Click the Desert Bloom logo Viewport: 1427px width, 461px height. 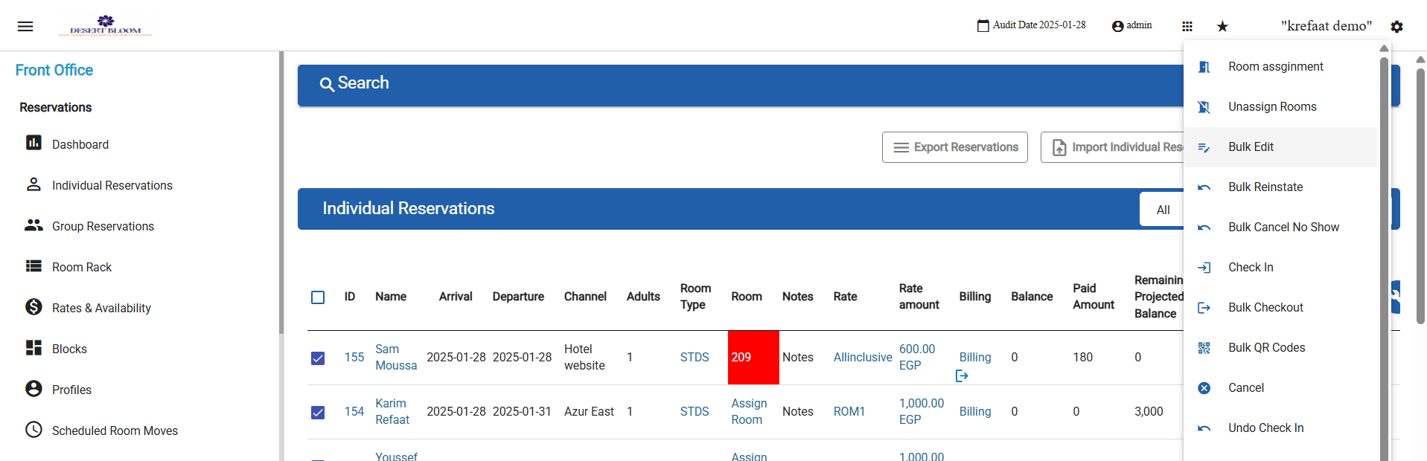coord(106,25)
